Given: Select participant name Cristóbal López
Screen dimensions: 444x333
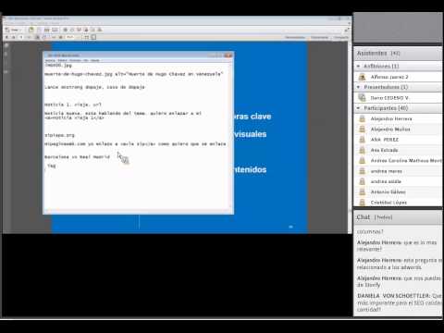Looking at the screenshot, I should [x=388, y=203].
